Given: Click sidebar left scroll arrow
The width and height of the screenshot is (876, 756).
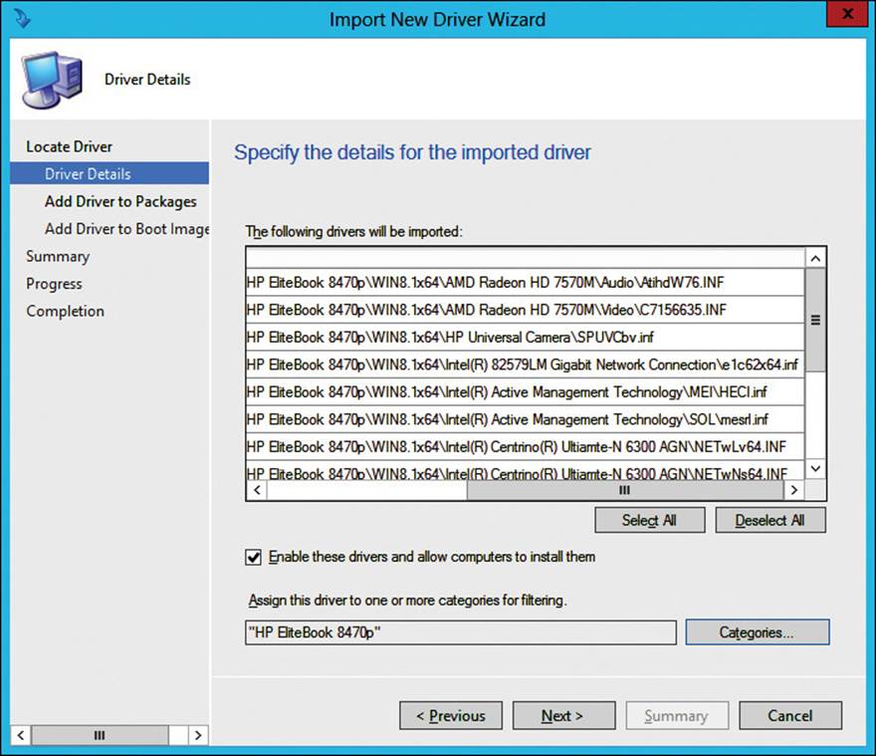Looking at the screenshot, I should [21, 735].
